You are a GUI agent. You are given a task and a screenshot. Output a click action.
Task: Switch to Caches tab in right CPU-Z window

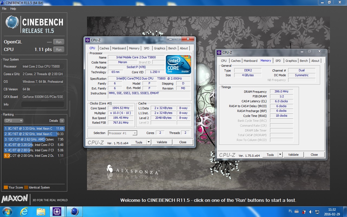pos(236,61)
